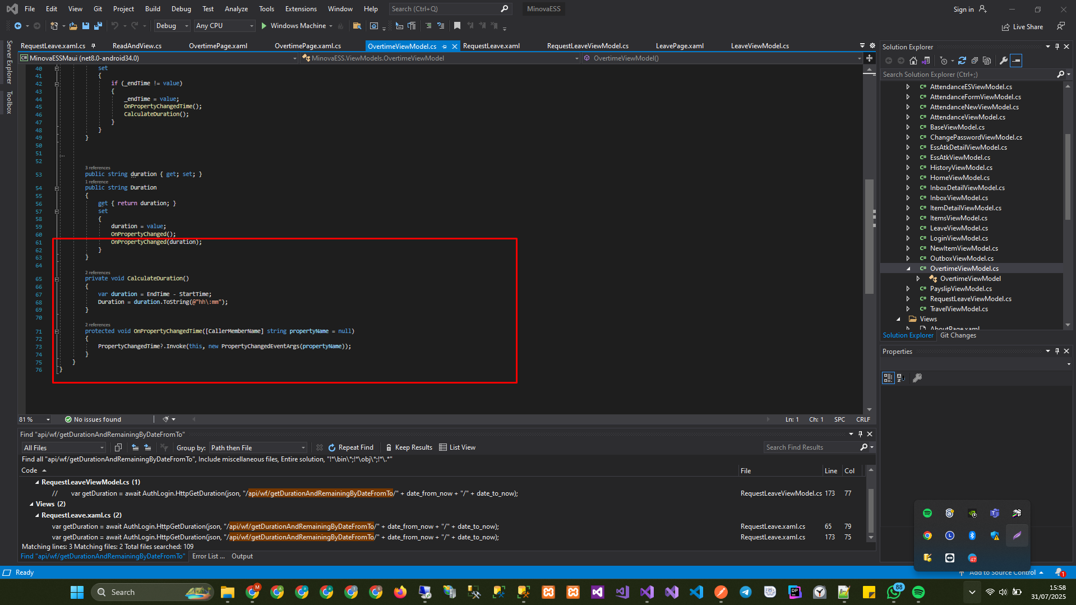
Task: Collapse the Views folder in Solution Explorer
Action: click(898, 319)
